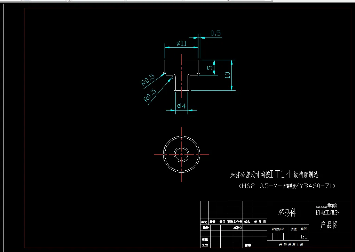Select the small inner circle in the top view
355x252 pixels.
click(181, 154)
